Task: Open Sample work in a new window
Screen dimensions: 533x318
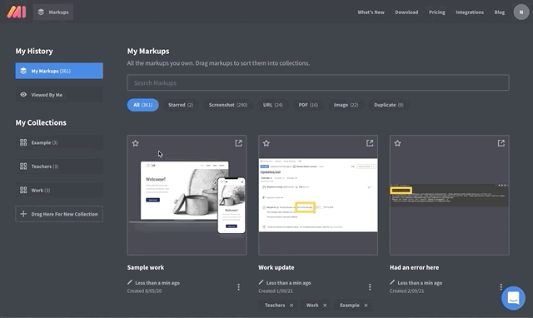Action: click(239, 143)
